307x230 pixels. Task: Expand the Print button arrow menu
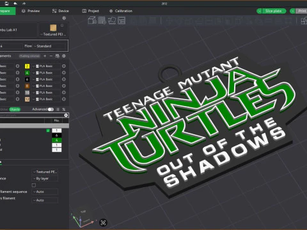click(293, 11)
